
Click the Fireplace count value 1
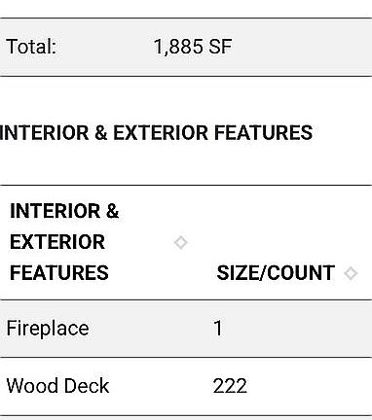(218, 329)
